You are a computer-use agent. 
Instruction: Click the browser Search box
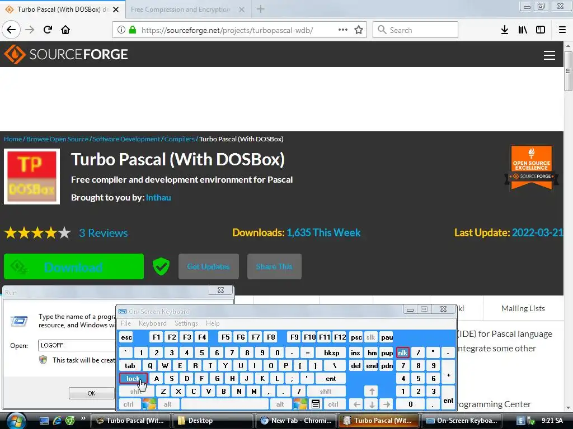(x=416, y=30)
